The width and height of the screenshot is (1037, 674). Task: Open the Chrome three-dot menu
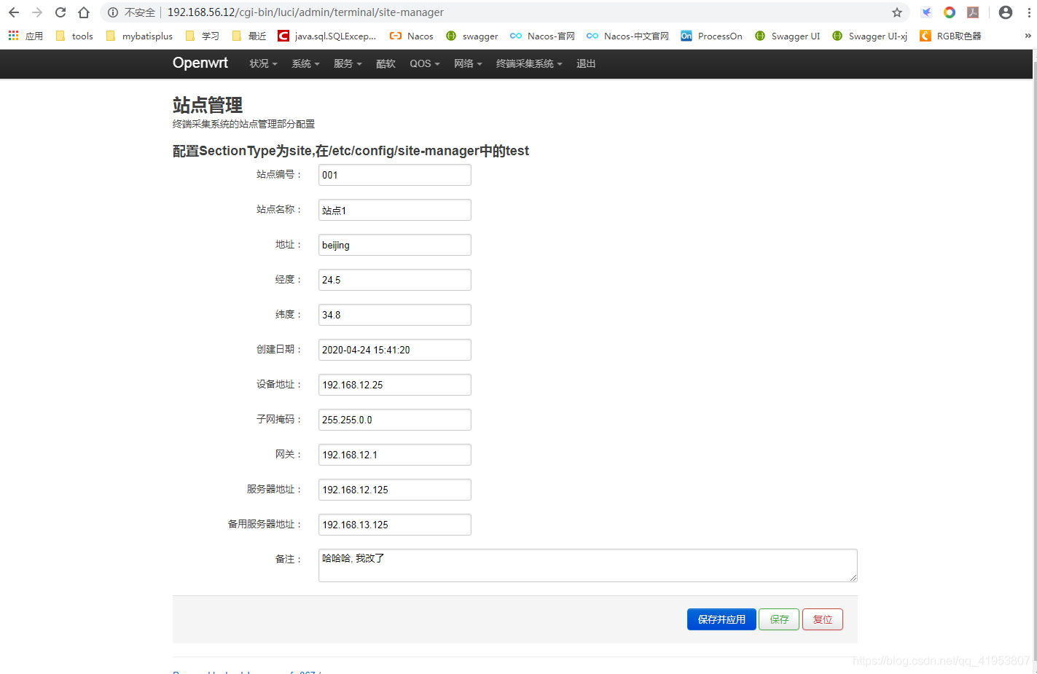point(1029,12)
